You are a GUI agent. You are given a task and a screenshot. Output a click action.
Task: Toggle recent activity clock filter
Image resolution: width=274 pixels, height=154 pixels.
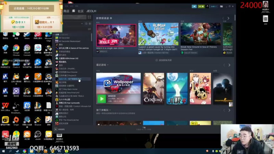[x=86, y=24]
